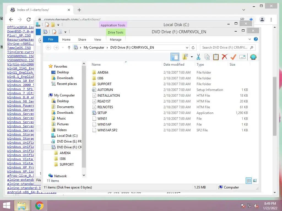Open the Manage ribbon tab

click(x=116, y=40)
